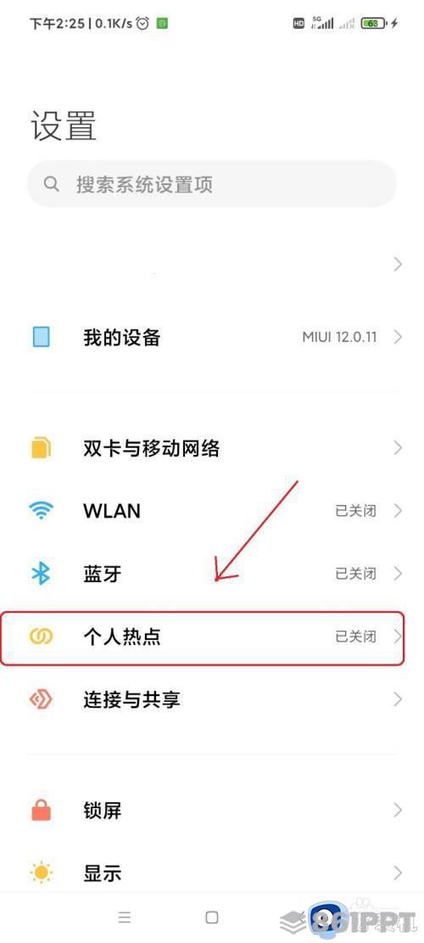
Task: Tap the yellow SIM card icon
Action: tap(42, 448)
